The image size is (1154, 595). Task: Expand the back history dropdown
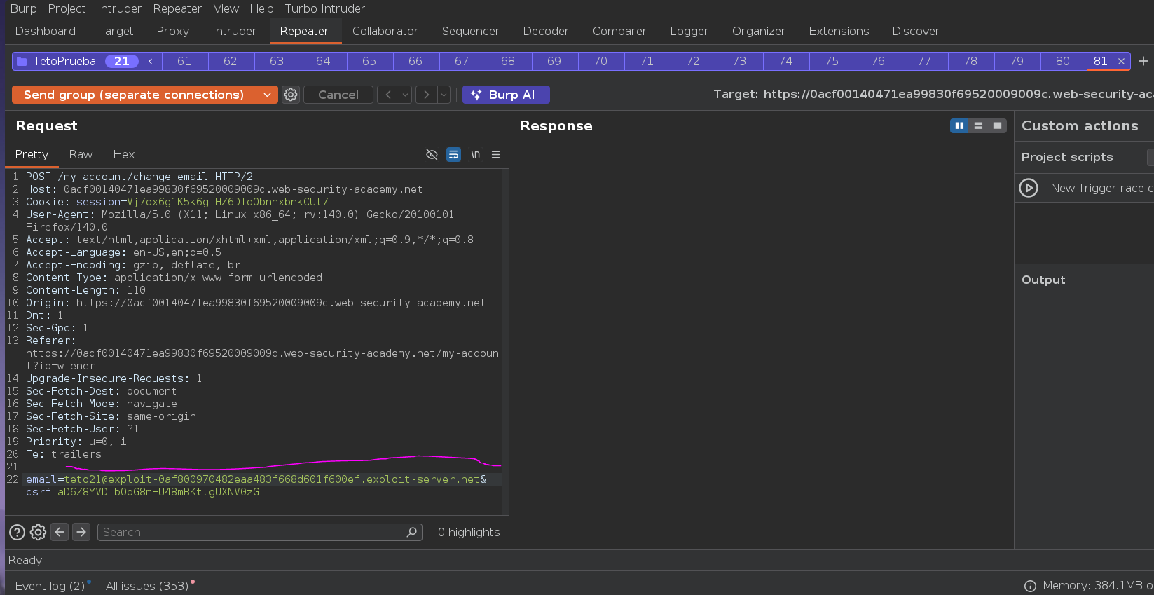tap(405, 95)
